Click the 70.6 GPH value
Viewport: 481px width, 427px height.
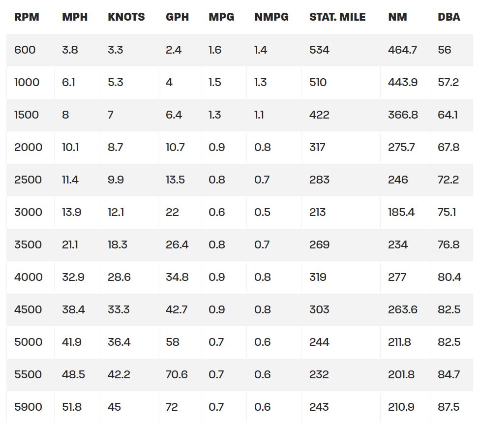177,374
